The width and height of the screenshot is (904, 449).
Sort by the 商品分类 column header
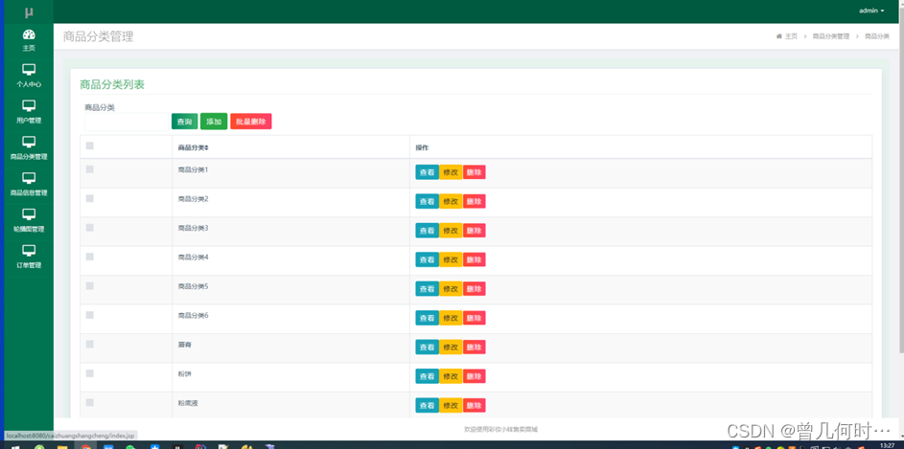click(193, 148)
